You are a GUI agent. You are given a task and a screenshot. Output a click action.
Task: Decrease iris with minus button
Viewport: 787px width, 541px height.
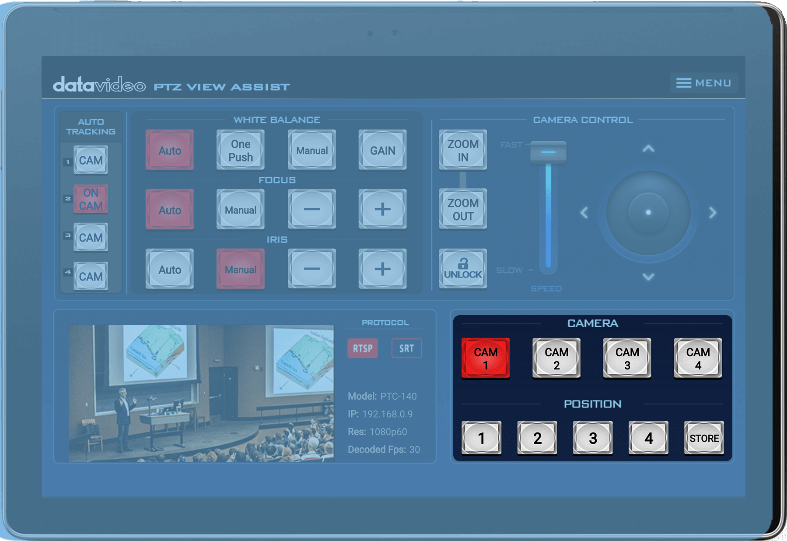pyautogui.click(x=312, y=269)
